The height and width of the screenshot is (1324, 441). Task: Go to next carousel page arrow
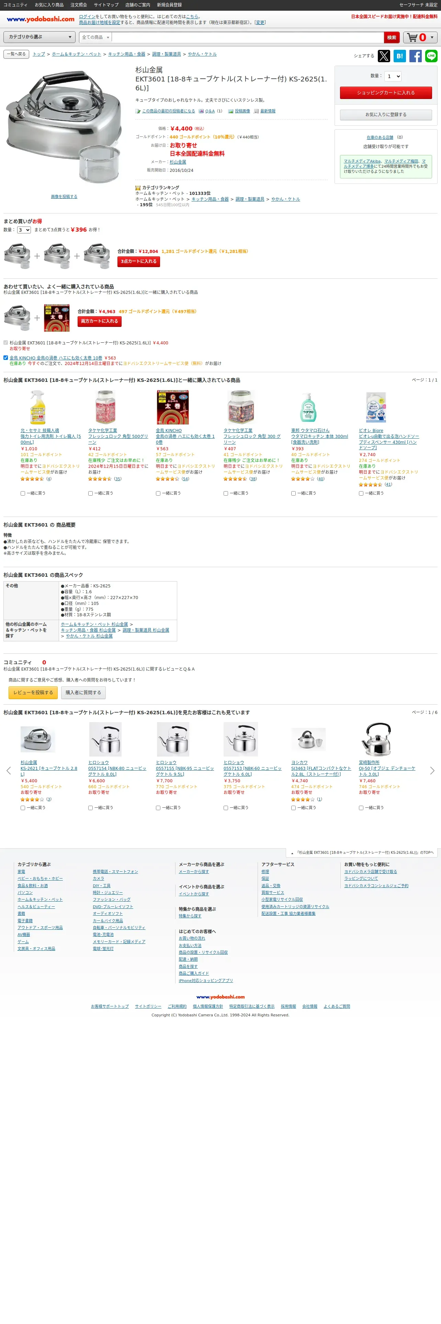[432, 771]
